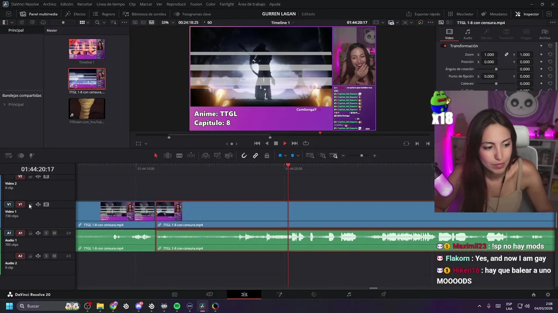Reset the Transformación settings
Viewport: 558px width, 313px height.
pyautogui.click(x=550, y=46)
